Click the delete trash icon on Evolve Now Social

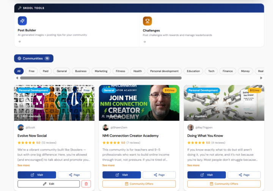point(86,184)
